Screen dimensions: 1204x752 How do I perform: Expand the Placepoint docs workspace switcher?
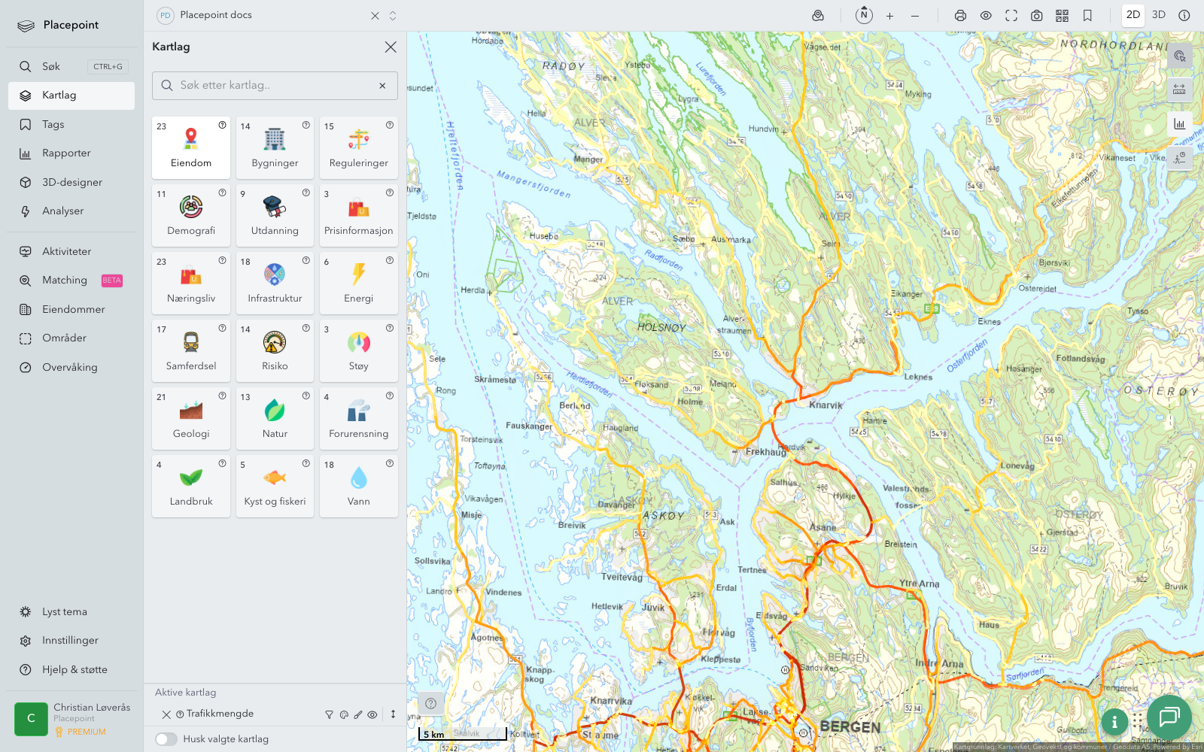point(393,15)
